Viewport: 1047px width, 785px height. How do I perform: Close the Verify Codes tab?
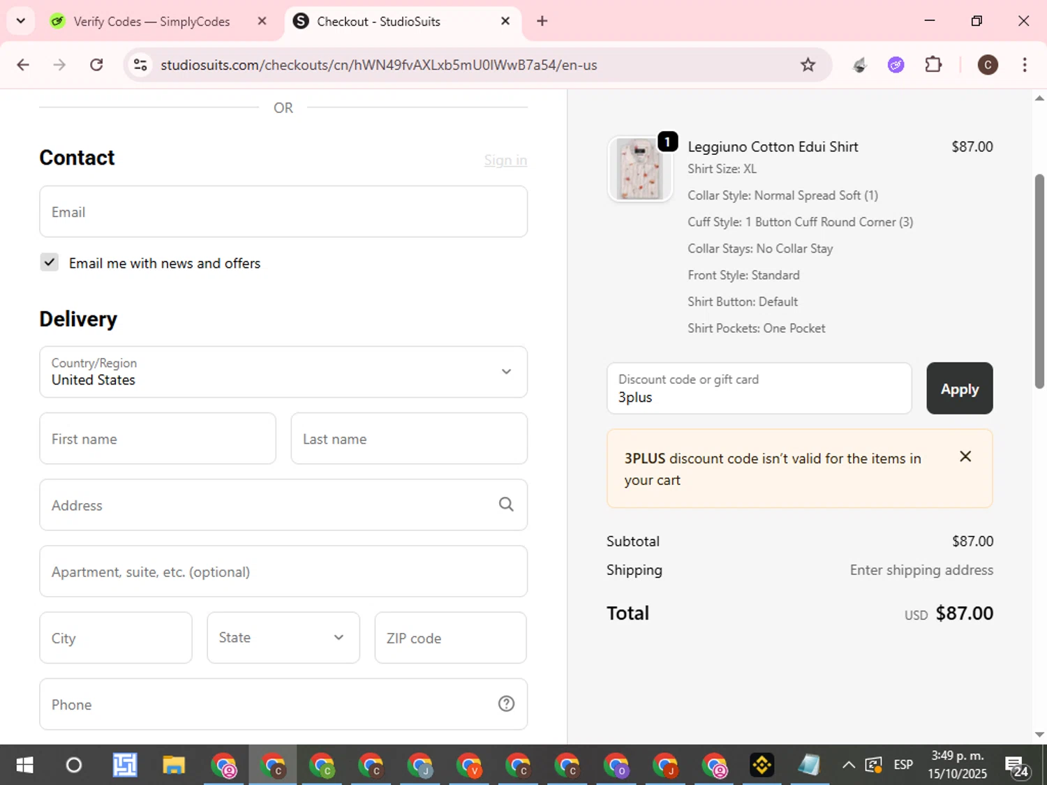coord(262,21)
